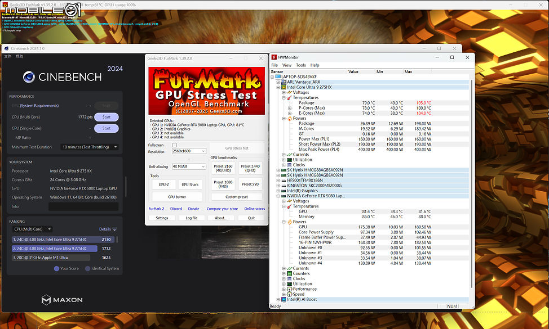
Task: Click the HWMonitor vertical scrollbar
Action: click(x=472, y=183)
